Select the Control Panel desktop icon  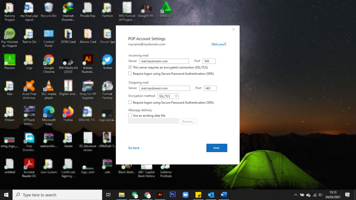49,38
